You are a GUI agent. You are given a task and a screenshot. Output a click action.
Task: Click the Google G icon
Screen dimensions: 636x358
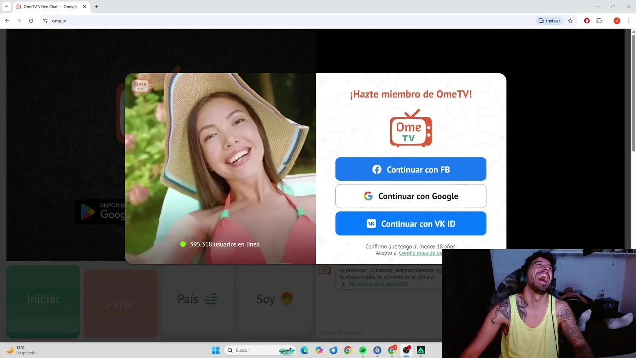point(368,196)
